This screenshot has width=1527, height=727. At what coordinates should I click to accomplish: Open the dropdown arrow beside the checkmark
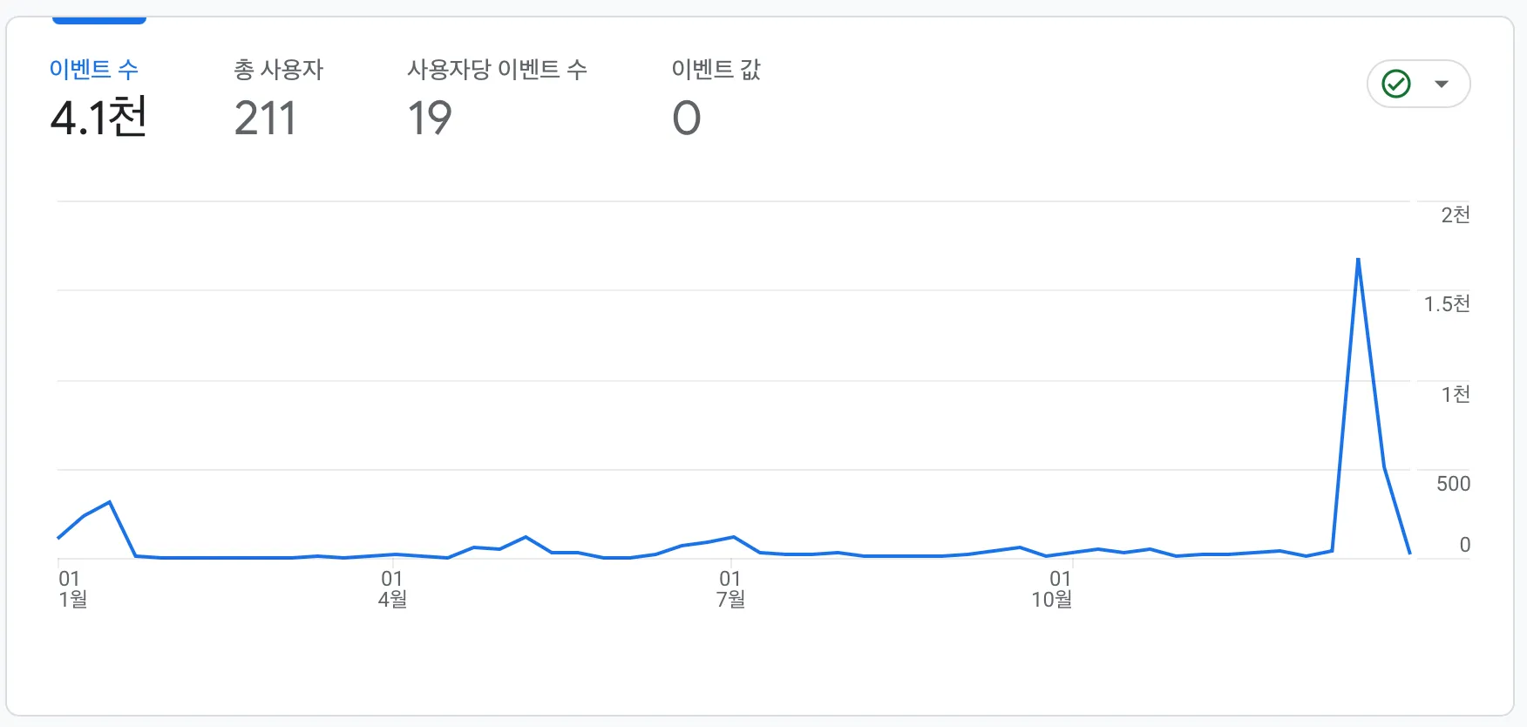tap(1442, 85)
